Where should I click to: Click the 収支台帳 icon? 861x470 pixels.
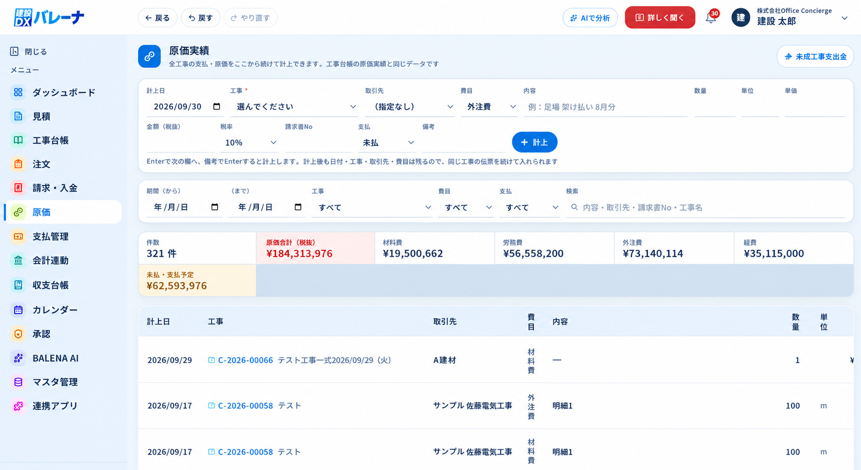18,285
